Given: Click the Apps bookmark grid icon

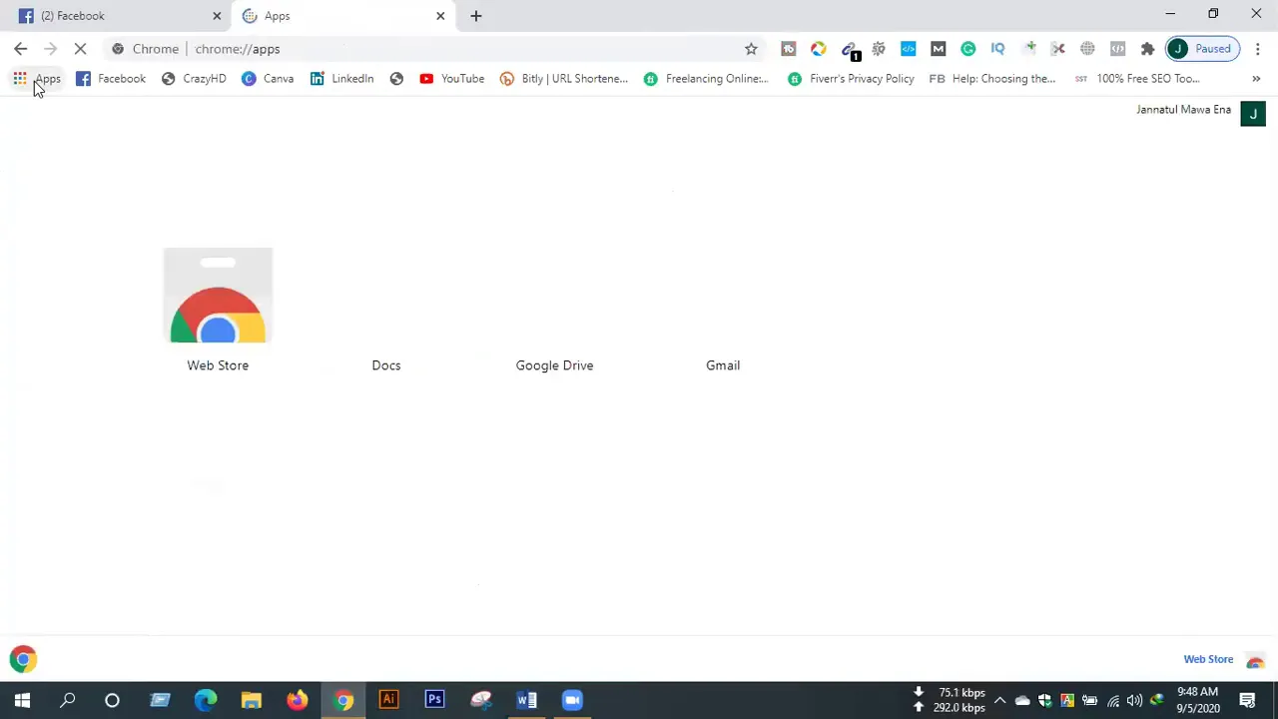Looking at the screenshot, I should point(20,79).
